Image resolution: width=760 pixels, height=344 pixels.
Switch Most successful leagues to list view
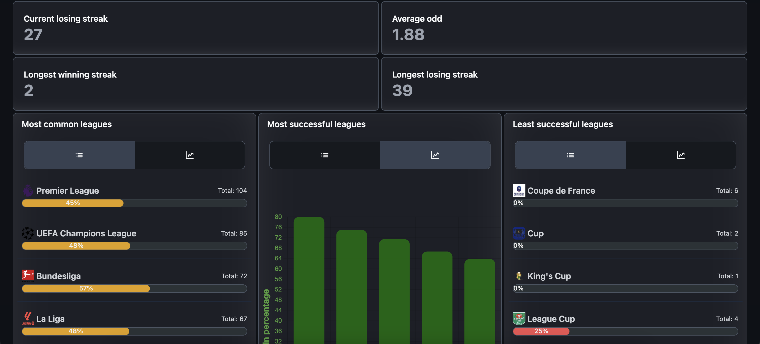[x=325, y=155]
